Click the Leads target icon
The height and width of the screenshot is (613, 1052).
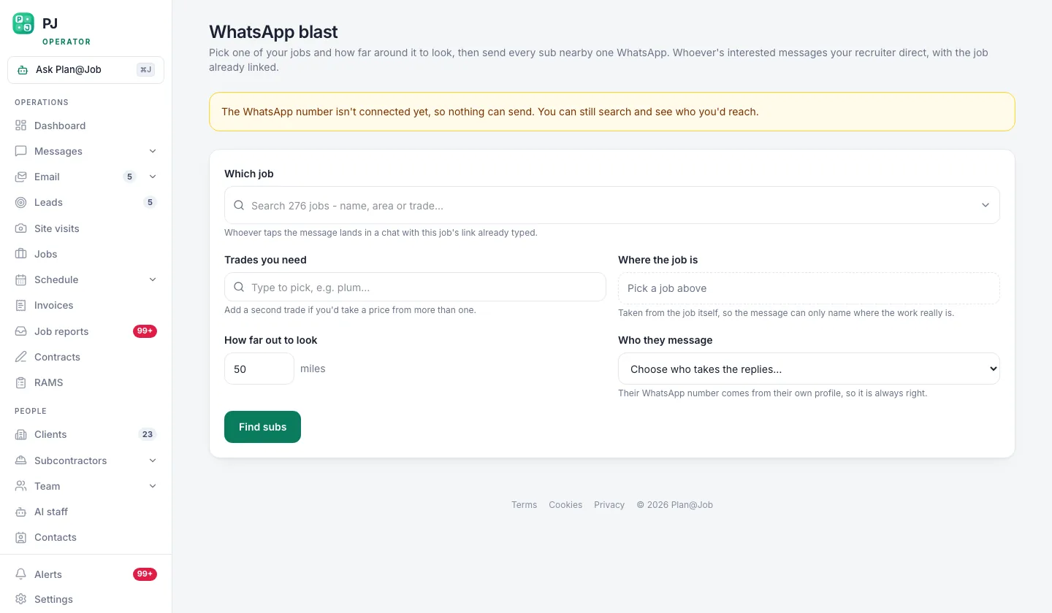point(20,202)
